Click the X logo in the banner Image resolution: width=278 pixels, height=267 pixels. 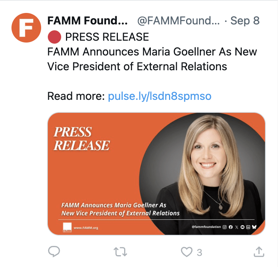pos(236,227)
